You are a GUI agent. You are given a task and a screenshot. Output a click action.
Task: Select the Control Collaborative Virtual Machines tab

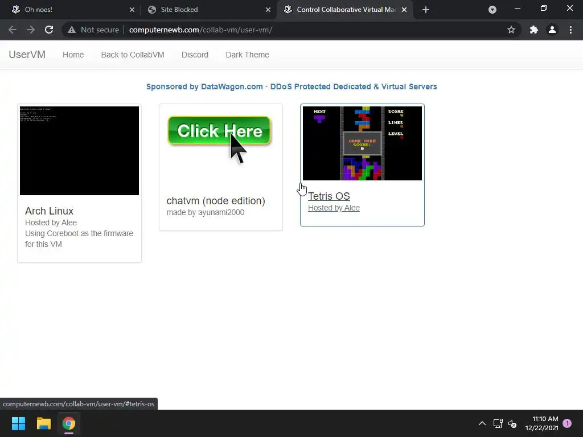pos(345,10)
